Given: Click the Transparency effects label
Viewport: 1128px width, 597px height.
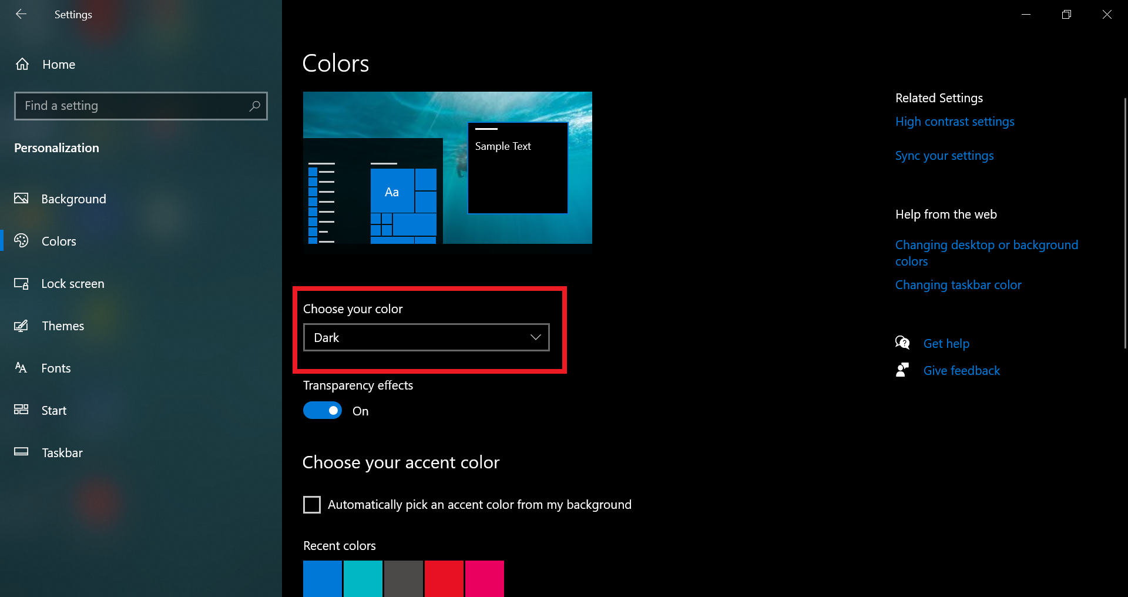Looking at the screenshot, I should (x=358, y=385).
